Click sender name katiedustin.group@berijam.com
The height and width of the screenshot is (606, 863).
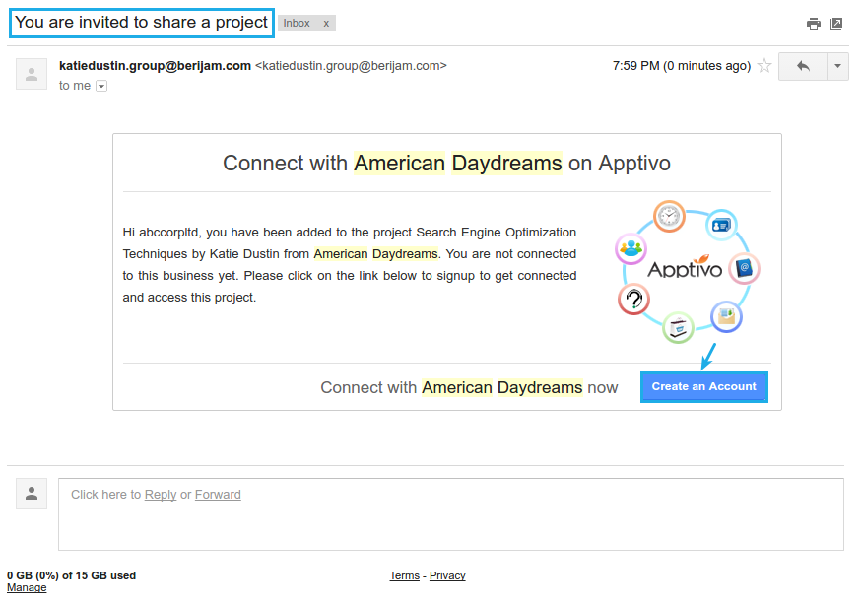point(156,66)
